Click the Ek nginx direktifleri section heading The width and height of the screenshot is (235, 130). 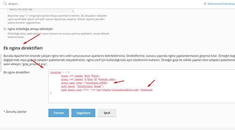(23, 48)
